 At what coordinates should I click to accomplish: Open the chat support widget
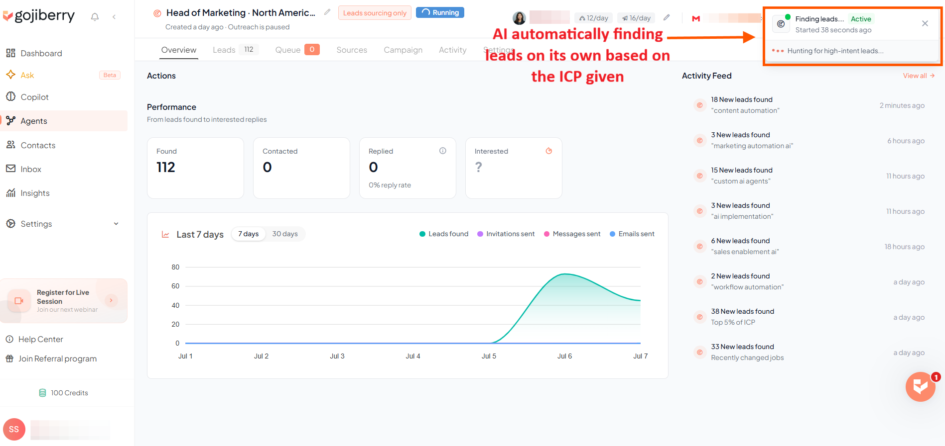click(921, 386)
